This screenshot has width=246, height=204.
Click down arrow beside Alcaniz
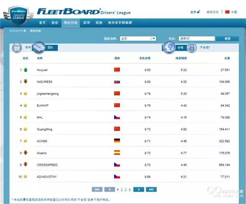(25, 152)
